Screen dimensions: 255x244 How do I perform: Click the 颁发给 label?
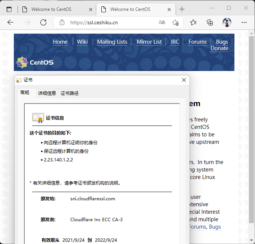(48, 199)
